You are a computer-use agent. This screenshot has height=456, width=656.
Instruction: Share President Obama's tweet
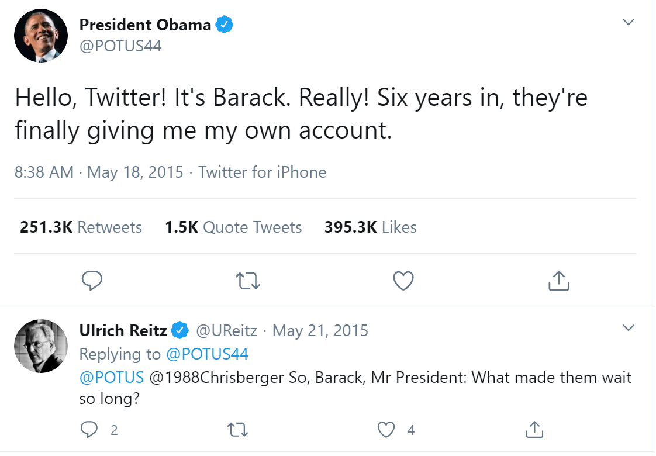click(x=558, y=281)
